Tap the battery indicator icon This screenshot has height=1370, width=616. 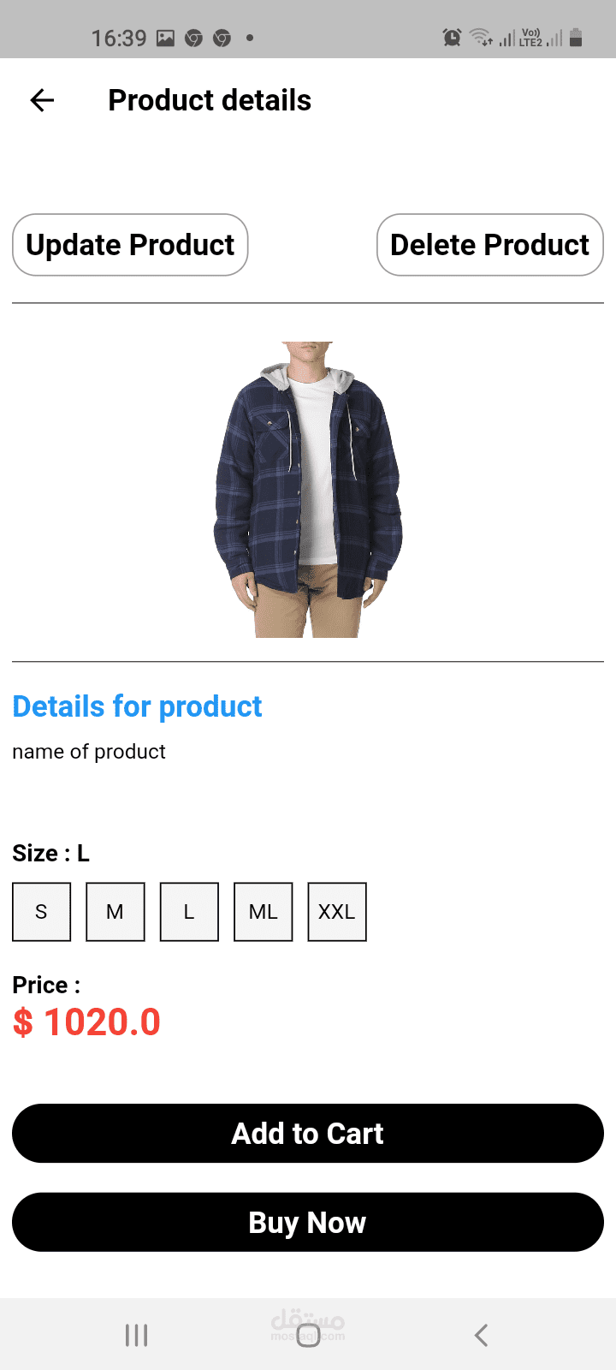pos(576,37)
